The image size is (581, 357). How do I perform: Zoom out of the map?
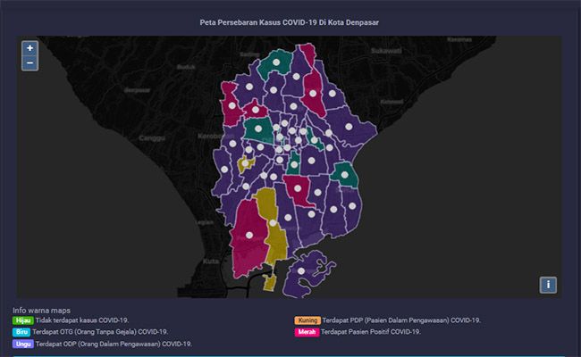point(29,63)
